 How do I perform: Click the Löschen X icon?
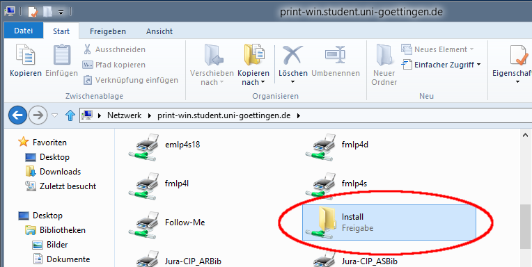(292, 56)
